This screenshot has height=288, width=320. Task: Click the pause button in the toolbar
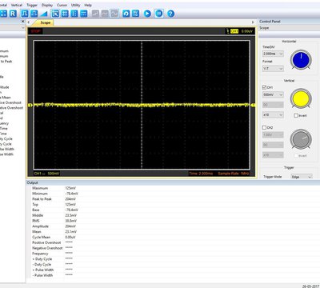point(159,14)
